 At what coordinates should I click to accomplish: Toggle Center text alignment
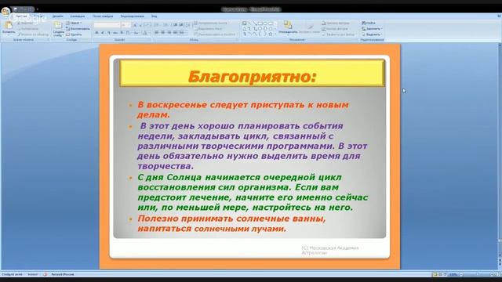[163, 33]
